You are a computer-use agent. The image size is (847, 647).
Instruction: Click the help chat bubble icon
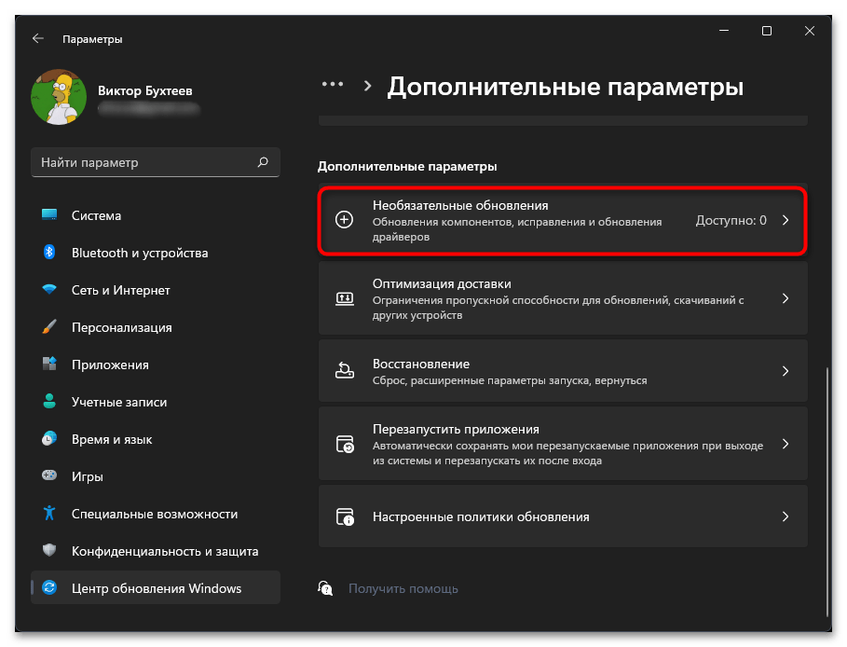pos(325,588)
